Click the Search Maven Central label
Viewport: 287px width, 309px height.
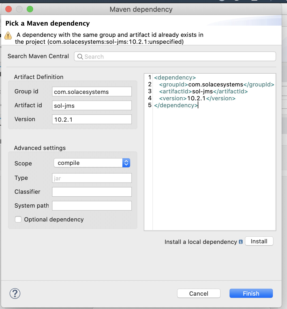(38, 56)
